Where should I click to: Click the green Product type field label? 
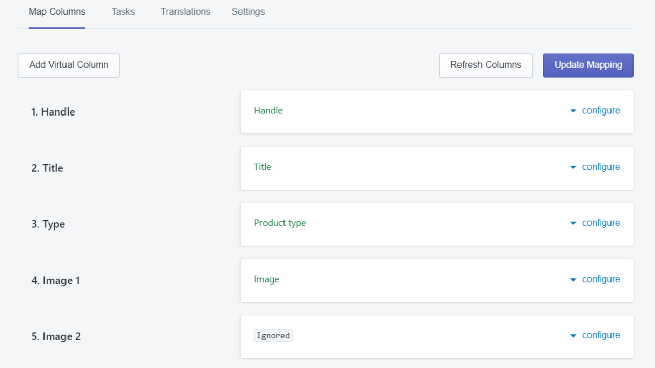coord(280,223)
